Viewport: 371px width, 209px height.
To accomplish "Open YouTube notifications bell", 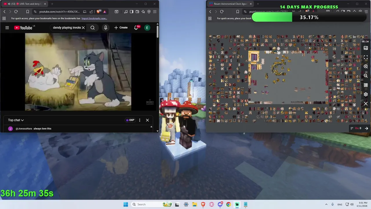I will (136, 28).
